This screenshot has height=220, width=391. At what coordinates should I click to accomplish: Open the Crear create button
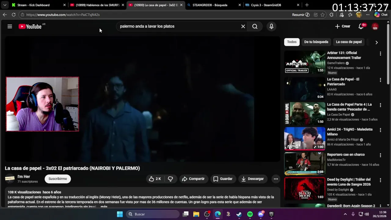pos(343,26)
